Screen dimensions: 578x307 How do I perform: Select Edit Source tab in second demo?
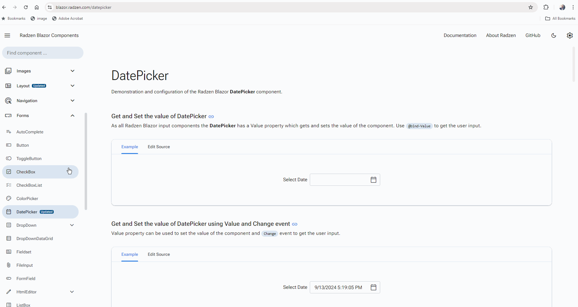(159, 254)
